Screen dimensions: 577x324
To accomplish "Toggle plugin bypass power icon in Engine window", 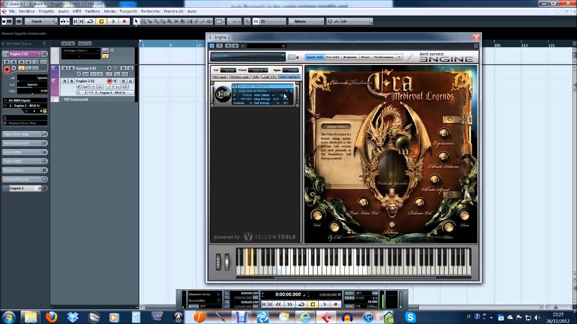I will pyautogui.click(x=211, y=45).
